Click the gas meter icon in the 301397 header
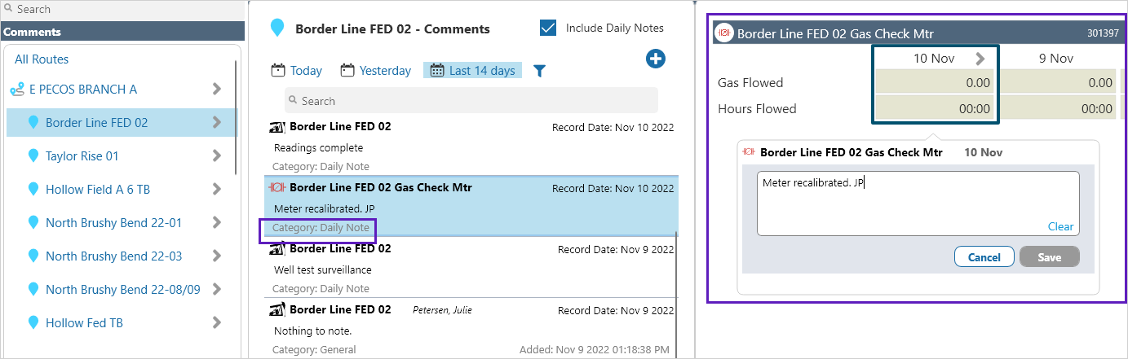This screenshot has height=359, width=1128. click(x=723, y=33)
